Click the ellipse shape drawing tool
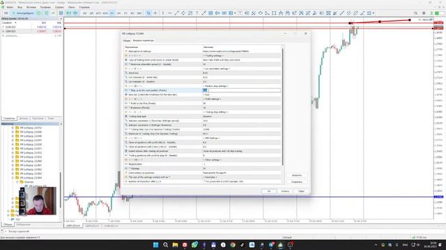This screenshot has width=446, height=250. click(x=260, y=13)
